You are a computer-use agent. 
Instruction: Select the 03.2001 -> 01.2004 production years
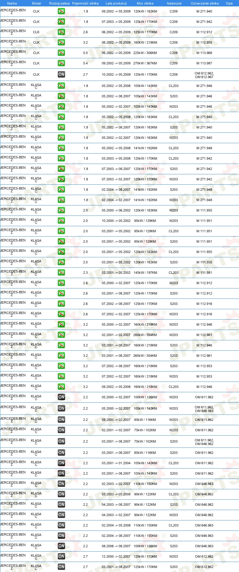click(116, 463)
